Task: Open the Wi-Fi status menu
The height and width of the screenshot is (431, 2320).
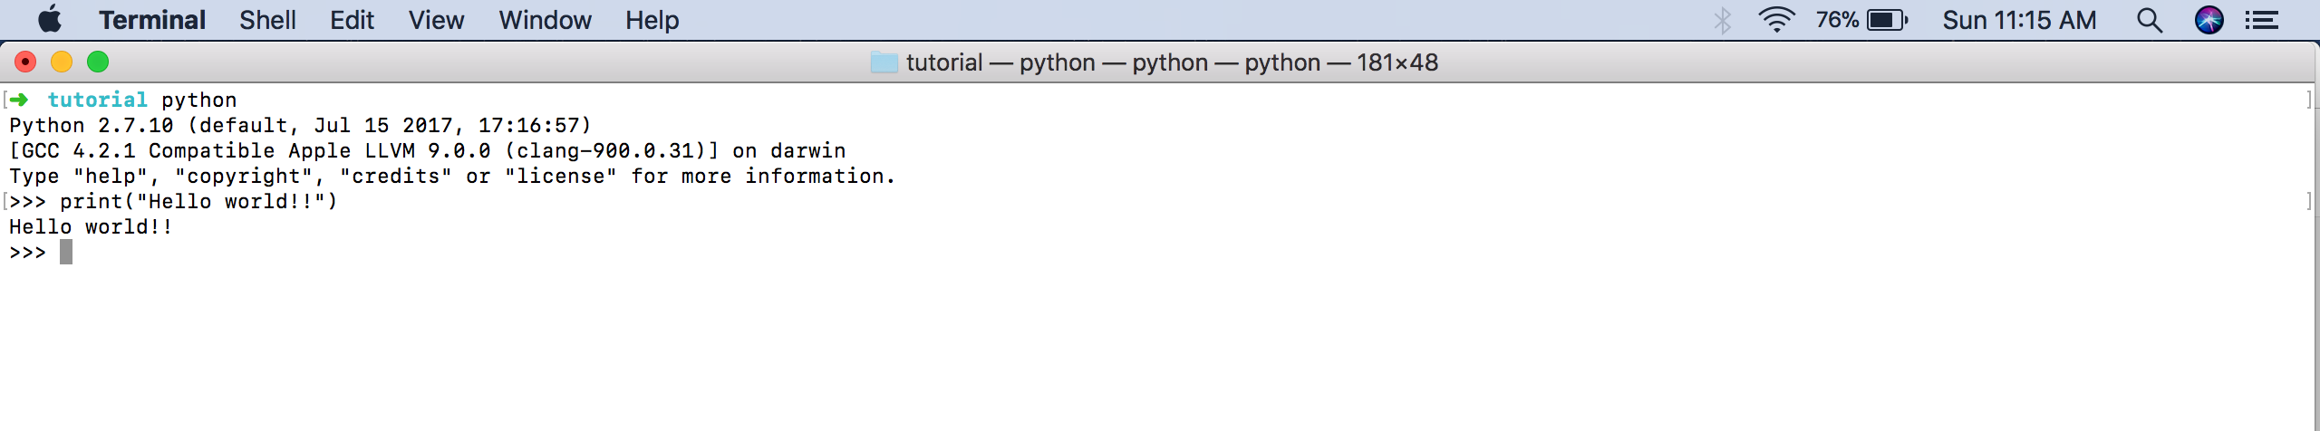Action: [x=1776, y=20]
